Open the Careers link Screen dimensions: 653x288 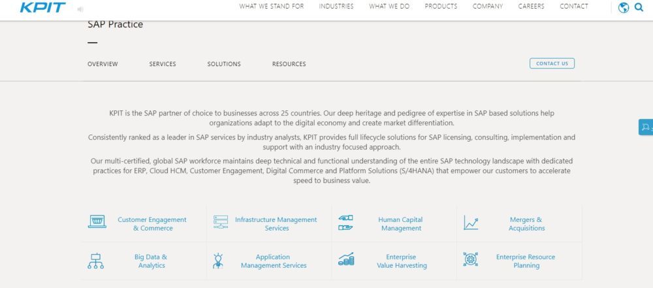(531, 7)
